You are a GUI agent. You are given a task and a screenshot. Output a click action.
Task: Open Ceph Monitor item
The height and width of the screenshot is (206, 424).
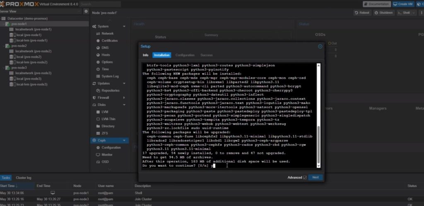click(107, 155)
